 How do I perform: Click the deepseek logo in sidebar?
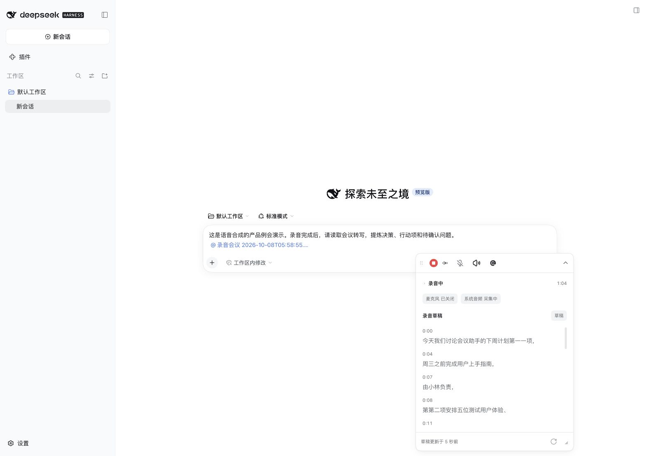[x=45, y=15]
